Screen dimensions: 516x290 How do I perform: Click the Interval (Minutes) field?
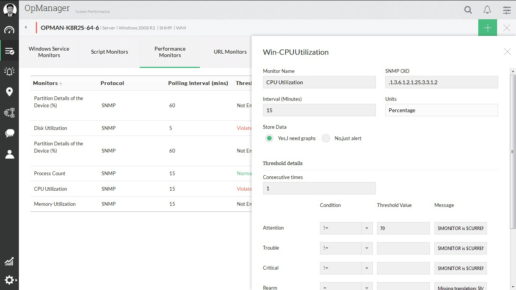(319, 110)
